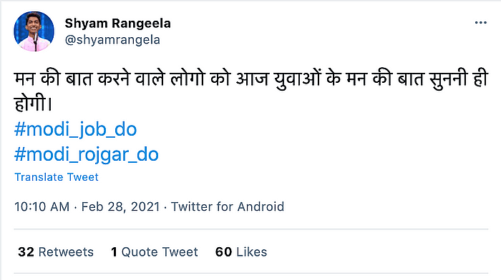The width and height of the screenshot is (501, 280).
Task: Click the number 32 in retweet count
Action: click(x=26, y=252)
